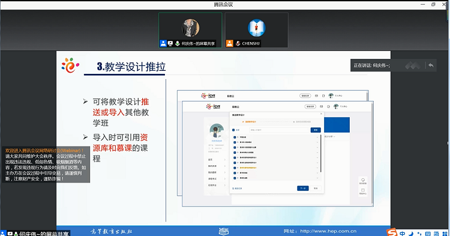Click the header avatar beside 个人中心 in front window

[x=336, y=106]
